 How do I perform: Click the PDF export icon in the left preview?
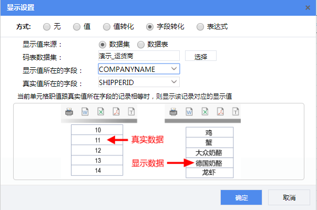pyautogui.click(x=116, y=112)
